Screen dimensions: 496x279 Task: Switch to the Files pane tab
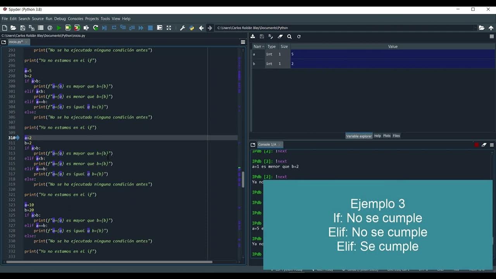(396, 136)
